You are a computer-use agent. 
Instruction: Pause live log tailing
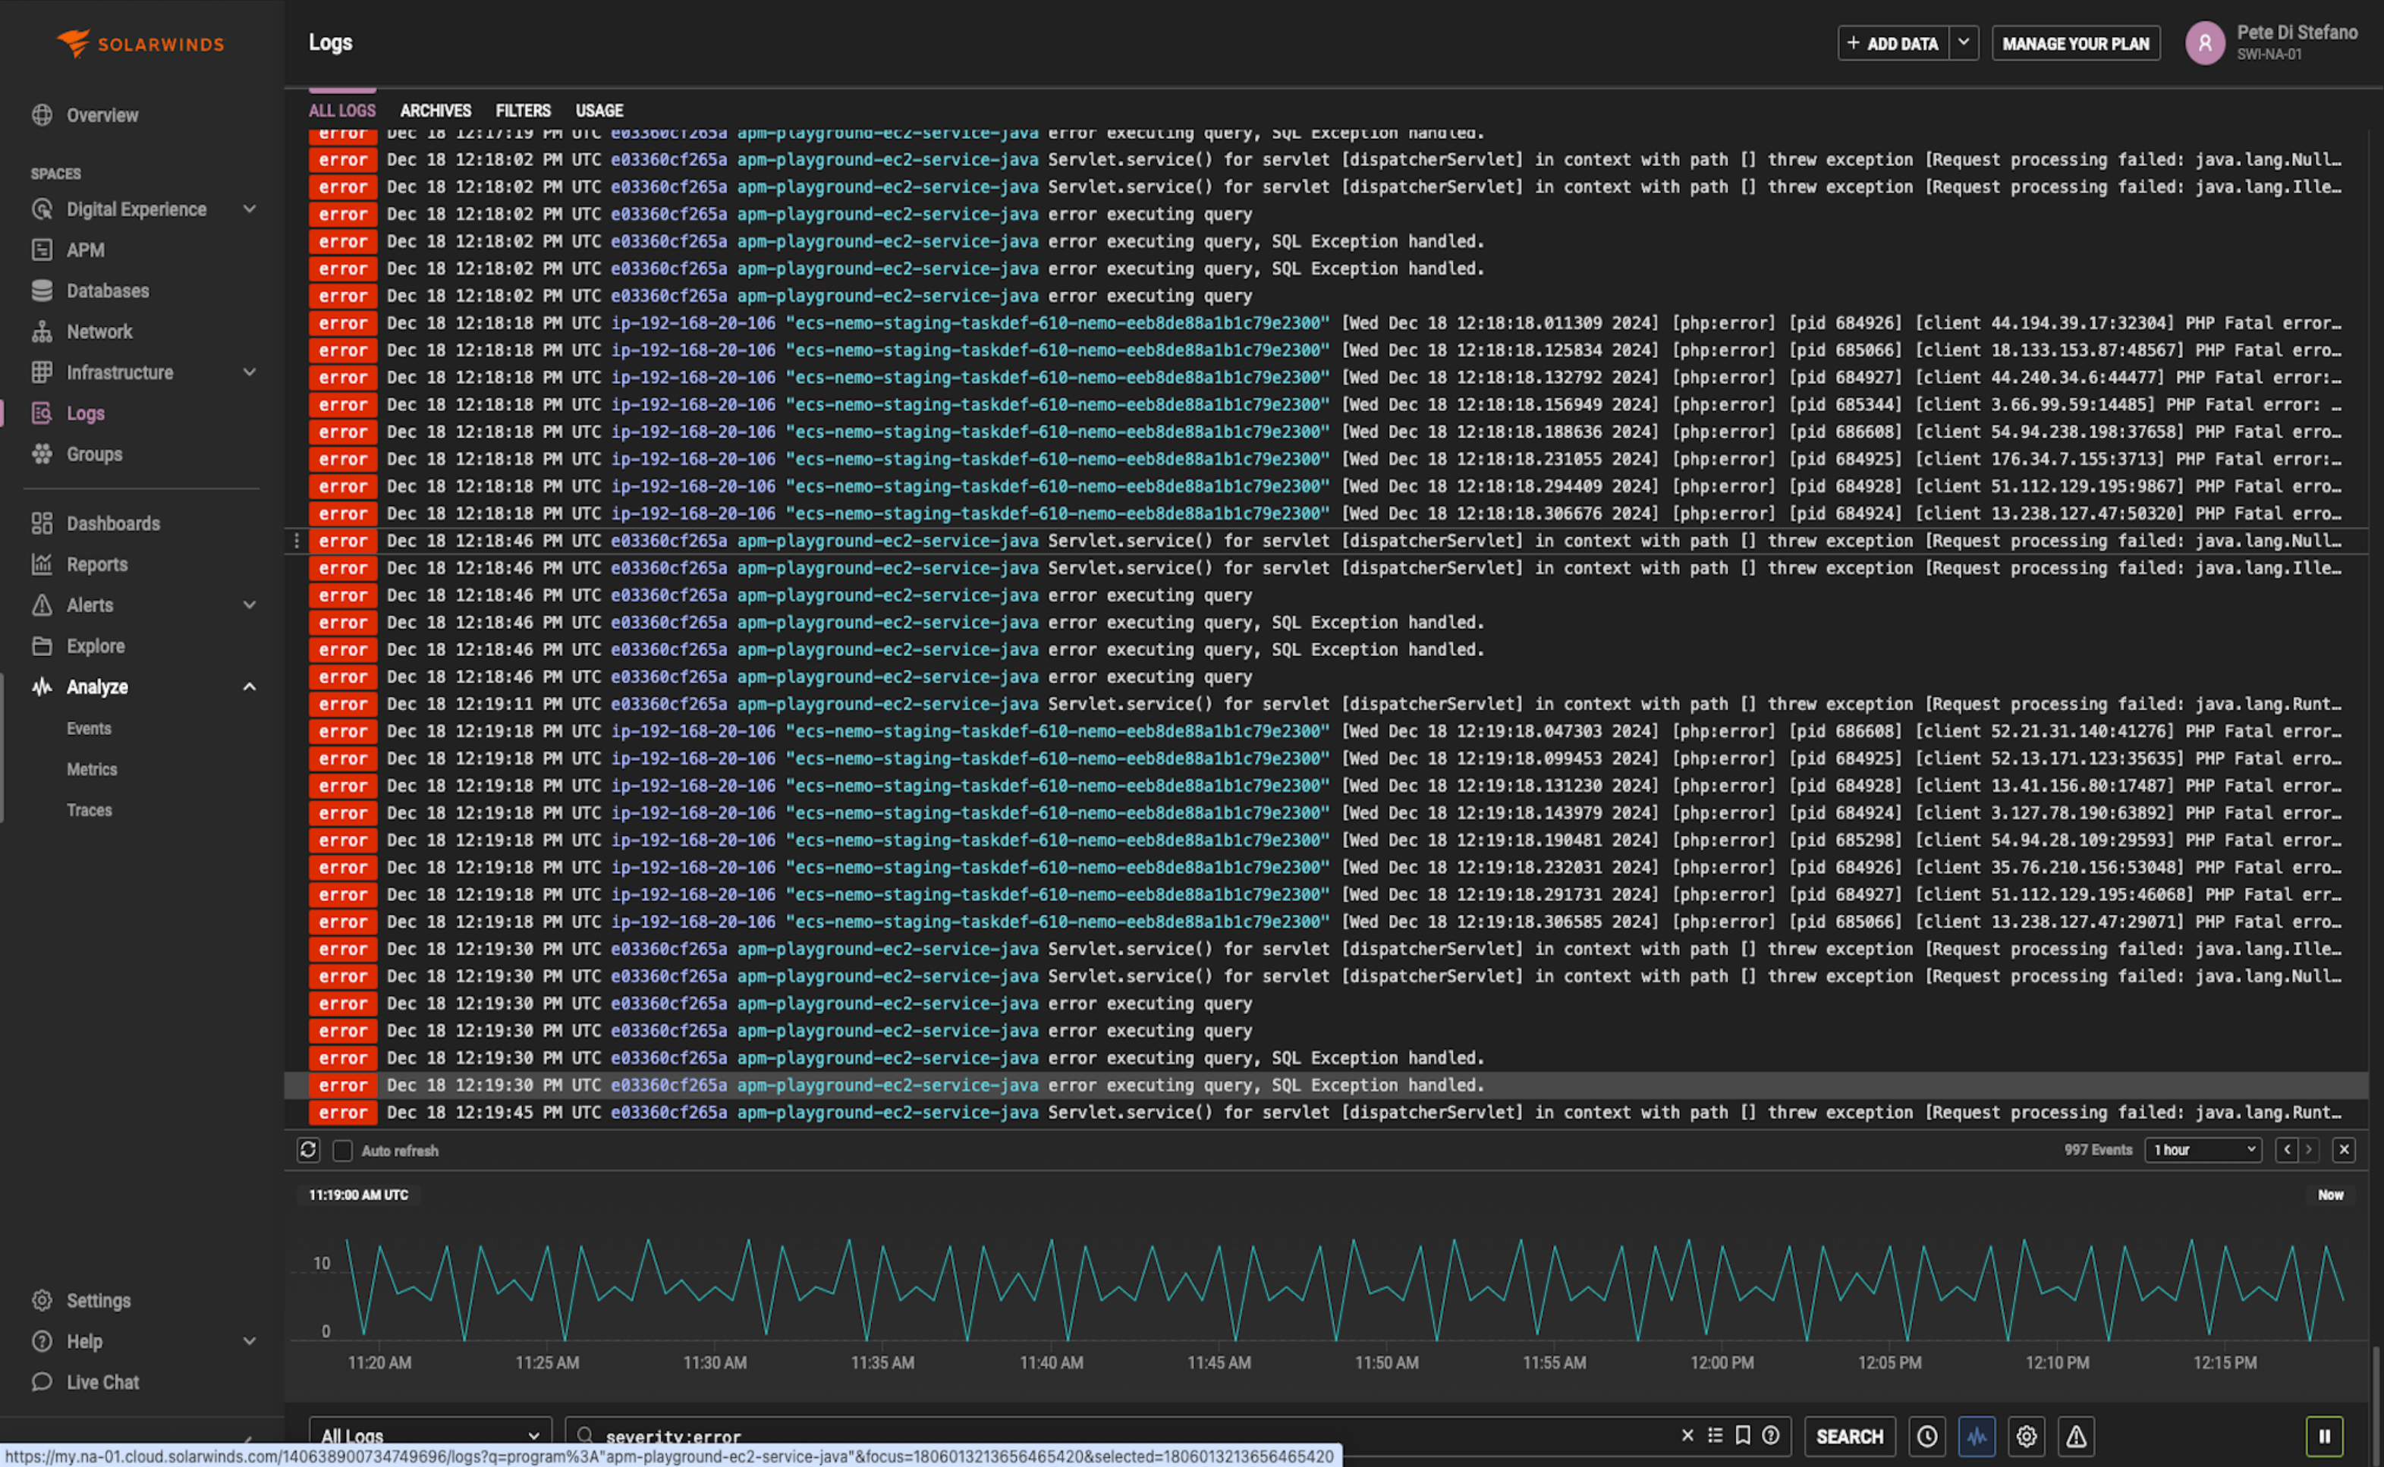pyautogui.click(x=2324, y=1436)
